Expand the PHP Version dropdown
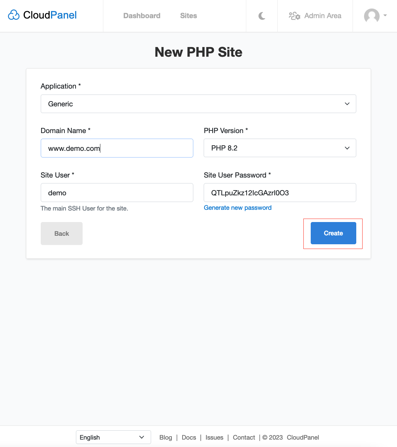The width and height of the screenshot is (397, 447). (280, 148)
